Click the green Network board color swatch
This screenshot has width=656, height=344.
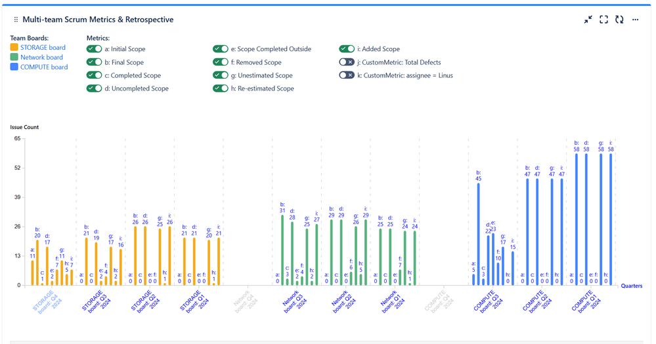click(x=14, y=57)
